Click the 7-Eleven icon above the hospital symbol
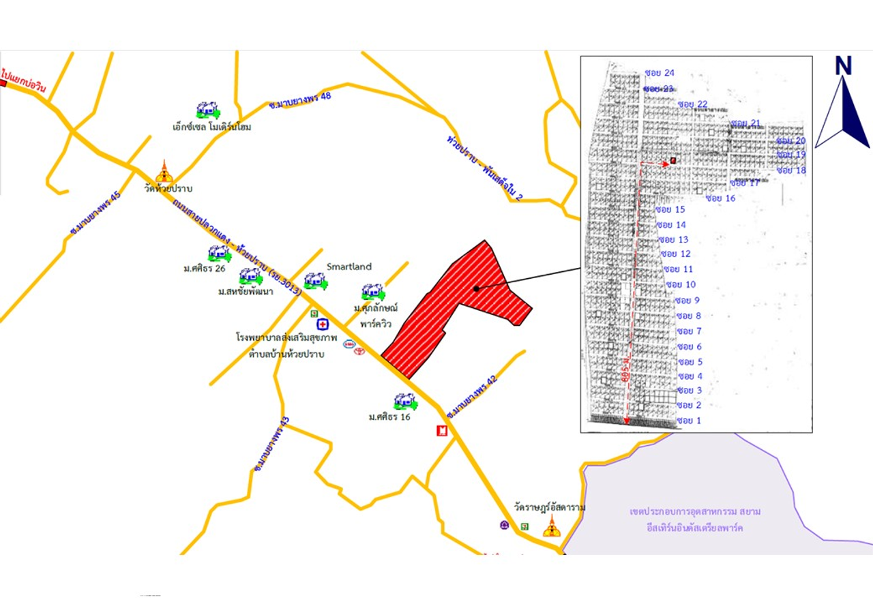Screen dimensions: 873x604 pyautogui.click(x=313, y=314)
